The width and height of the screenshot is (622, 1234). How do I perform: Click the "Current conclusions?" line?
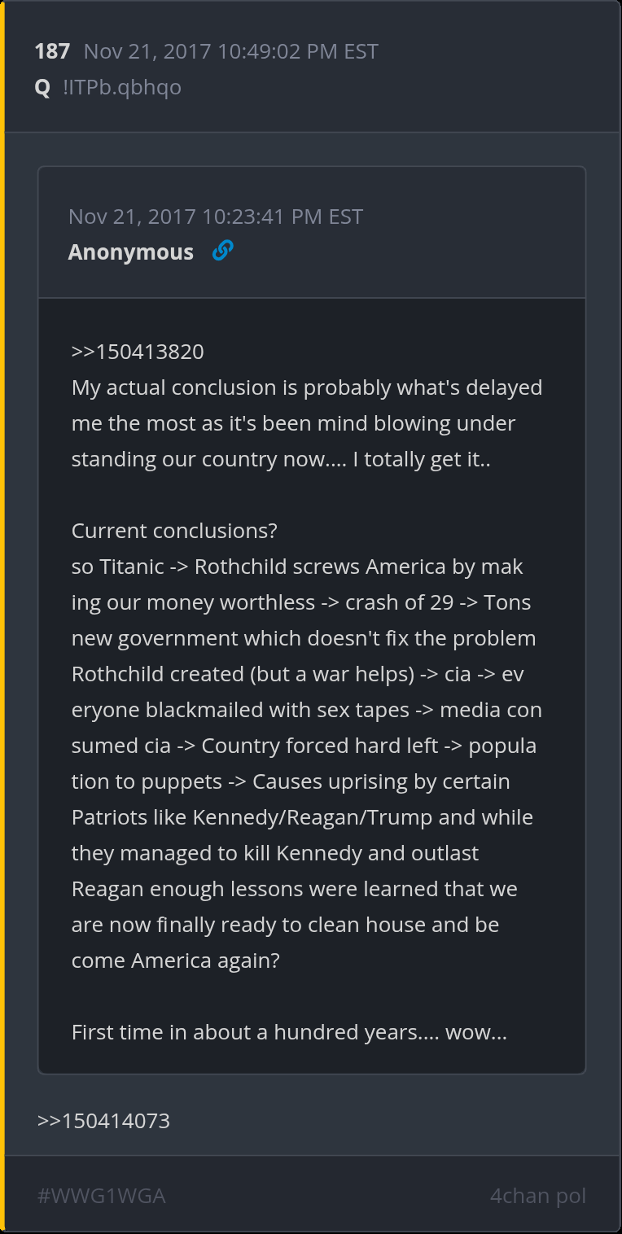coord(174,531)
